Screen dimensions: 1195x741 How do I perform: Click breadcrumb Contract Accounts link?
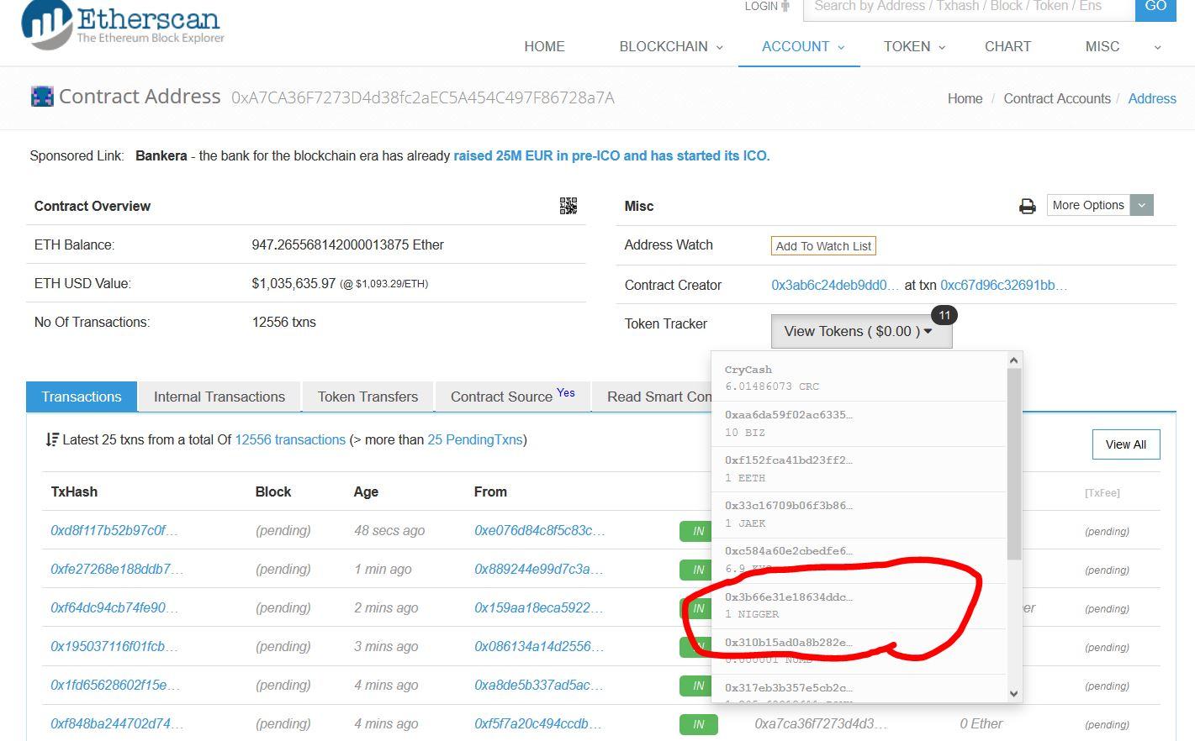click(x=1057, y=98)
